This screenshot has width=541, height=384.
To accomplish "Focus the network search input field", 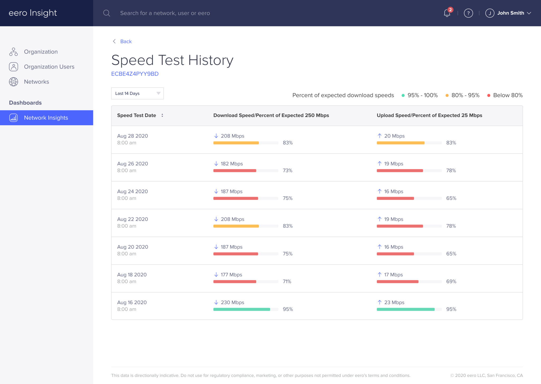I will click(x=165, y=13).
